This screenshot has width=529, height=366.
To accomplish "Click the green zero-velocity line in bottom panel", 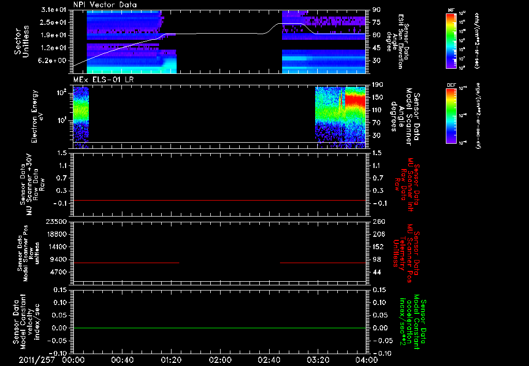I will pos(219,328).
